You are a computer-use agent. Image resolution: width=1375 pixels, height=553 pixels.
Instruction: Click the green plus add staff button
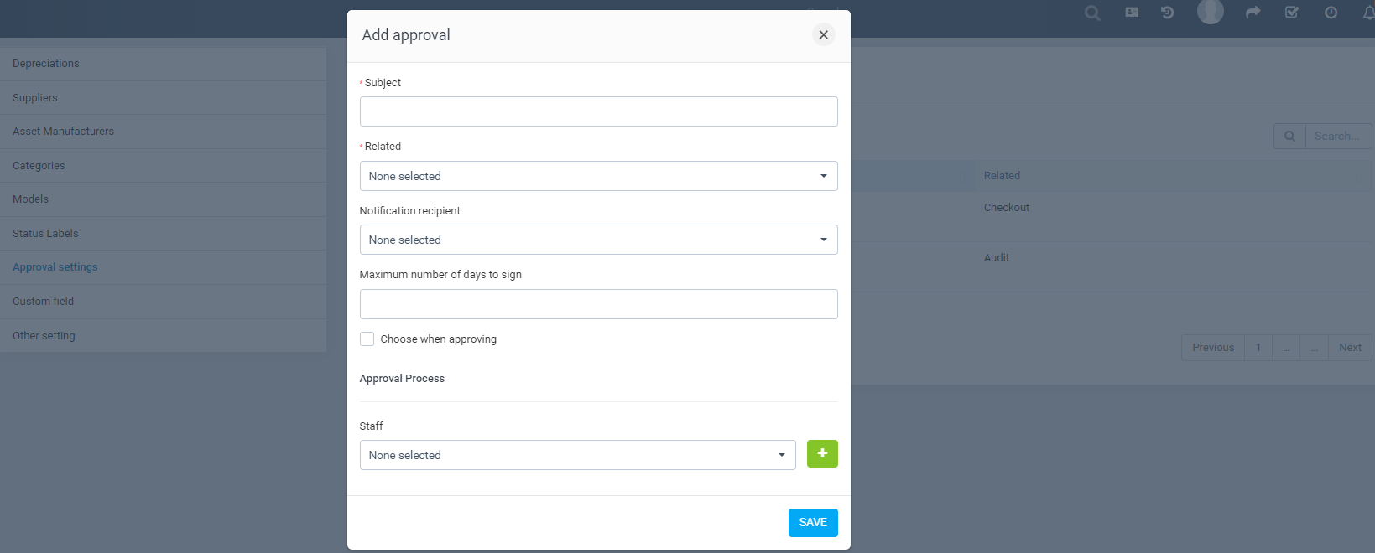point(822,454)
